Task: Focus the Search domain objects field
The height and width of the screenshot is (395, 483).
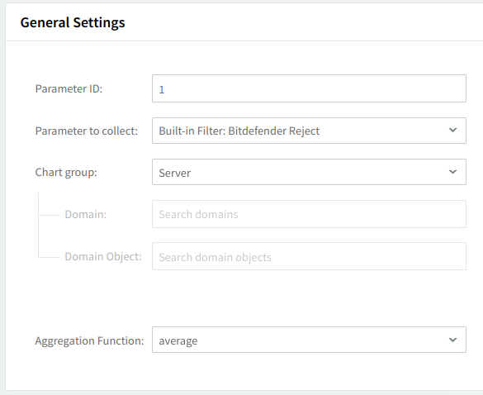Action: coord(309,256)
